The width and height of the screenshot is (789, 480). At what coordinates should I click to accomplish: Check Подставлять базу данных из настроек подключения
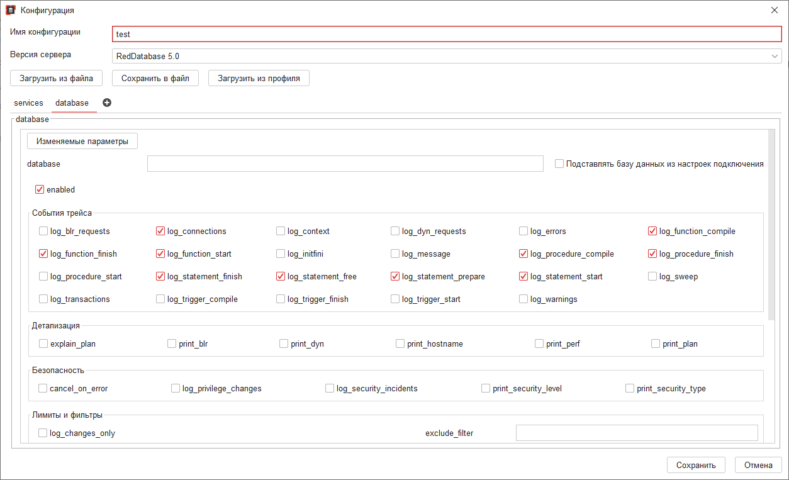coord(559,163)
